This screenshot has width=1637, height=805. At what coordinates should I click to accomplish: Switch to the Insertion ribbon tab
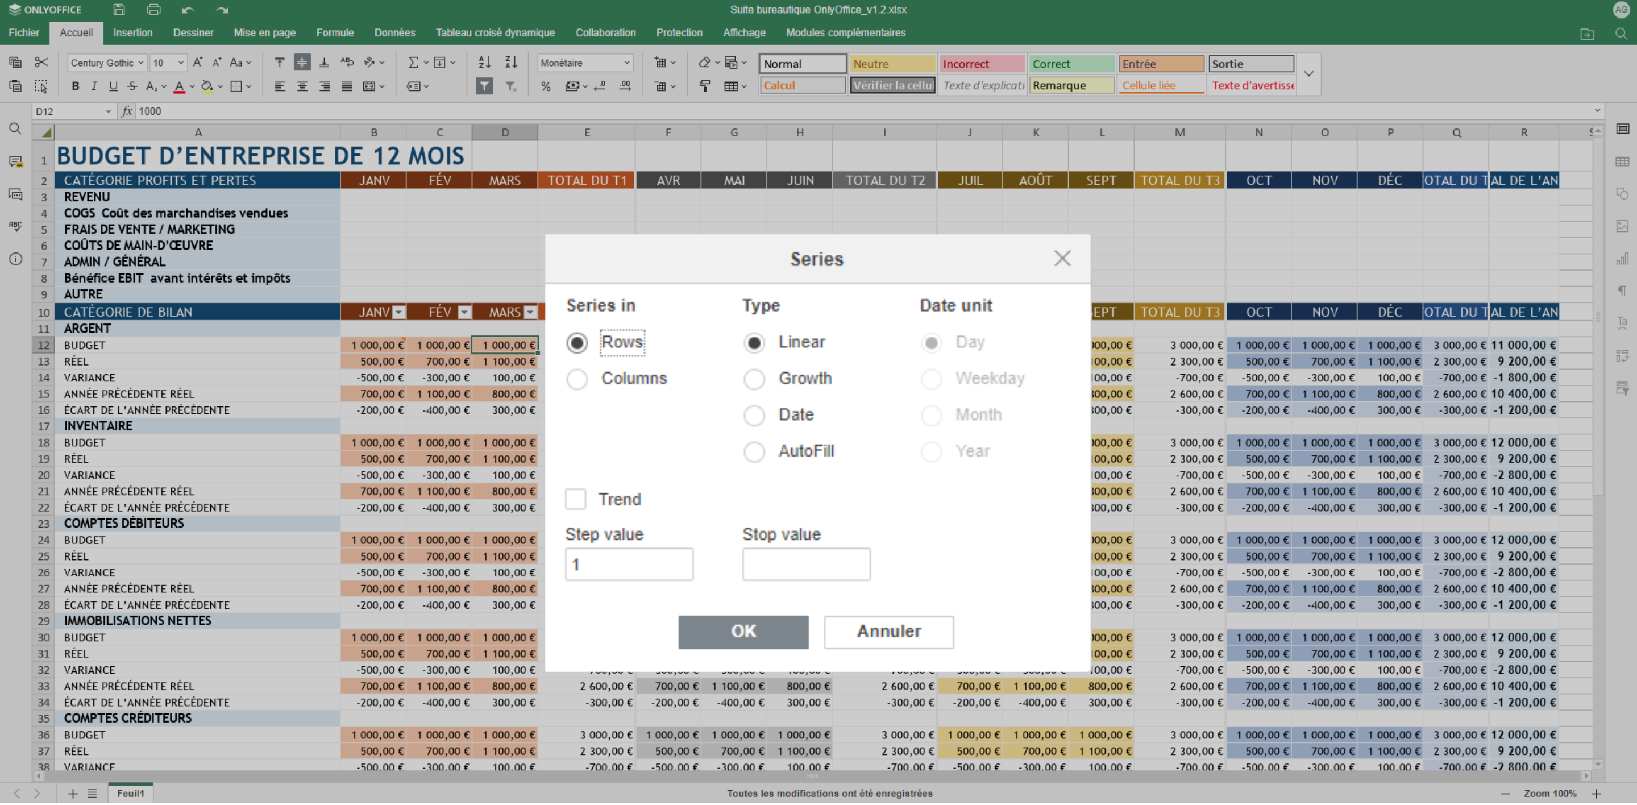click(x=133, y=33)
